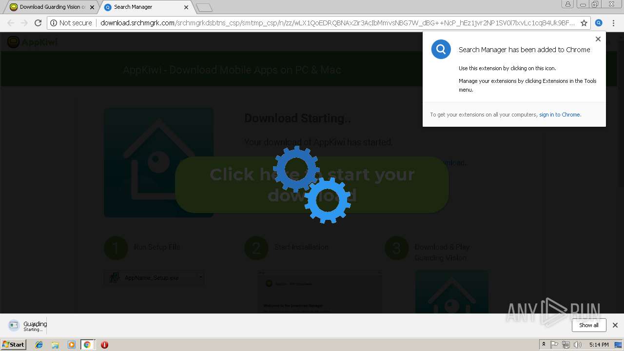
Task: Click the browser forward arrow
Action: pyautogui.click(x=24, y=23)
